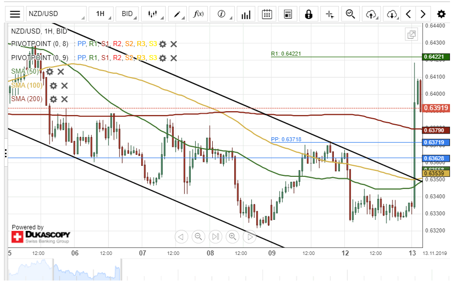This screenshot has width=454, height=281.
Task: Open the candlestick chart type selector
Action: click(x=153, y=14)
